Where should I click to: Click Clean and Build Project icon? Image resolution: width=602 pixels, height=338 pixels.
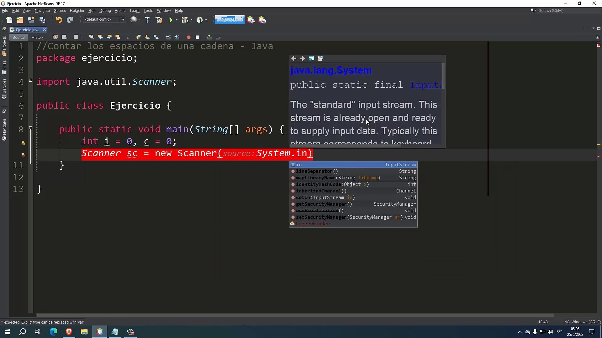159,20
